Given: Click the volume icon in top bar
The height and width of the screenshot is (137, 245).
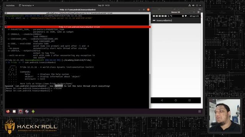Looking at the screenshot, I should [x=193, y=5].
